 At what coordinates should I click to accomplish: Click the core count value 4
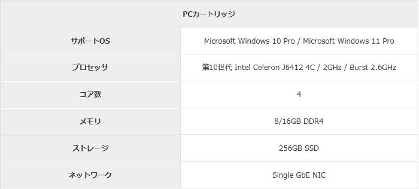click(299, 94)
